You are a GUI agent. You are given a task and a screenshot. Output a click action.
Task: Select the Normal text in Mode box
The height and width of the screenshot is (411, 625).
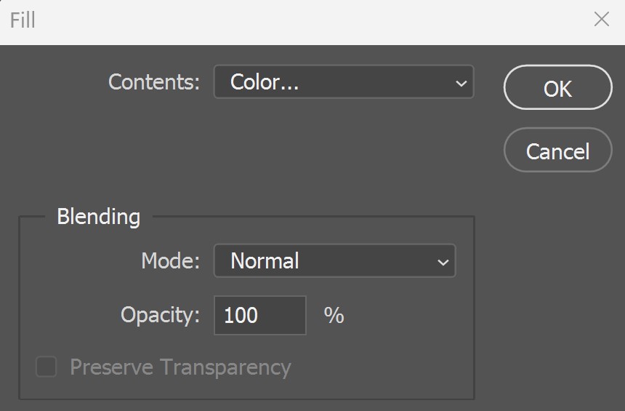click(x=265, y=261)
